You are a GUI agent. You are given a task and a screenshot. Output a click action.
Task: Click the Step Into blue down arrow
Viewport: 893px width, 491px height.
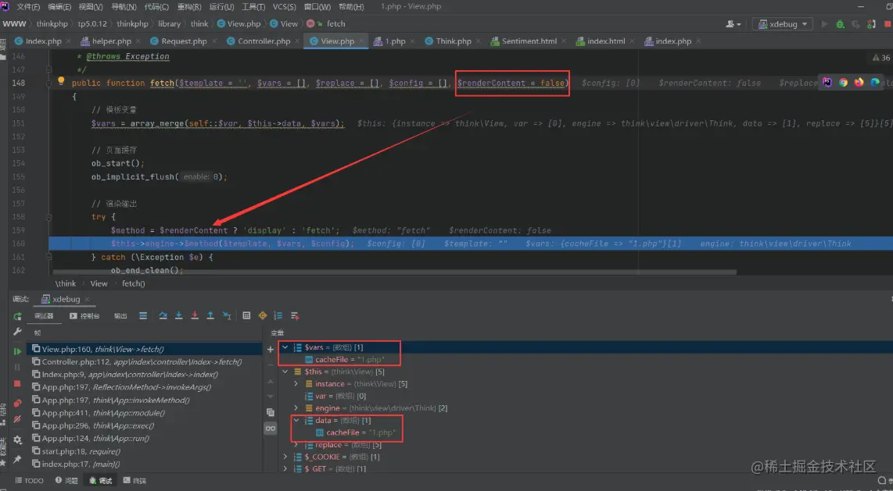pos(179,316)
